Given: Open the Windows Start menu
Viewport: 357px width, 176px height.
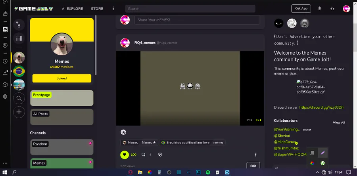Looking at the screenshot, I should [x=4, y=172].
